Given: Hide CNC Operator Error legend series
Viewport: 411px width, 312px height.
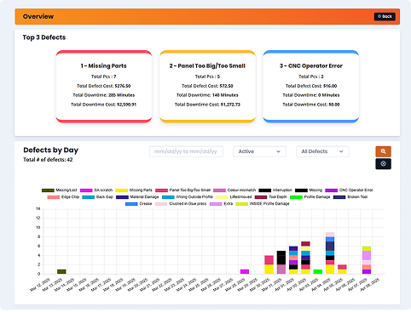Looking at the screenshot, I should click(349, 190).
